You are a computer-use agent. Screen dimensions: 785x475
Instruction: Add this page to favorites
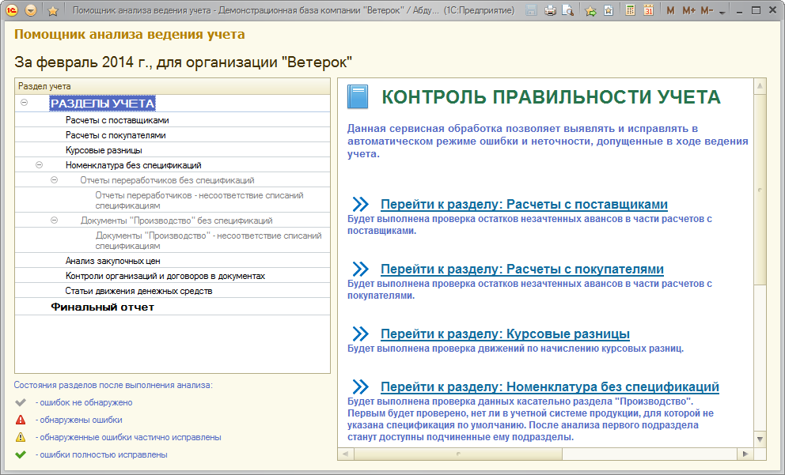tap(590, 11)
